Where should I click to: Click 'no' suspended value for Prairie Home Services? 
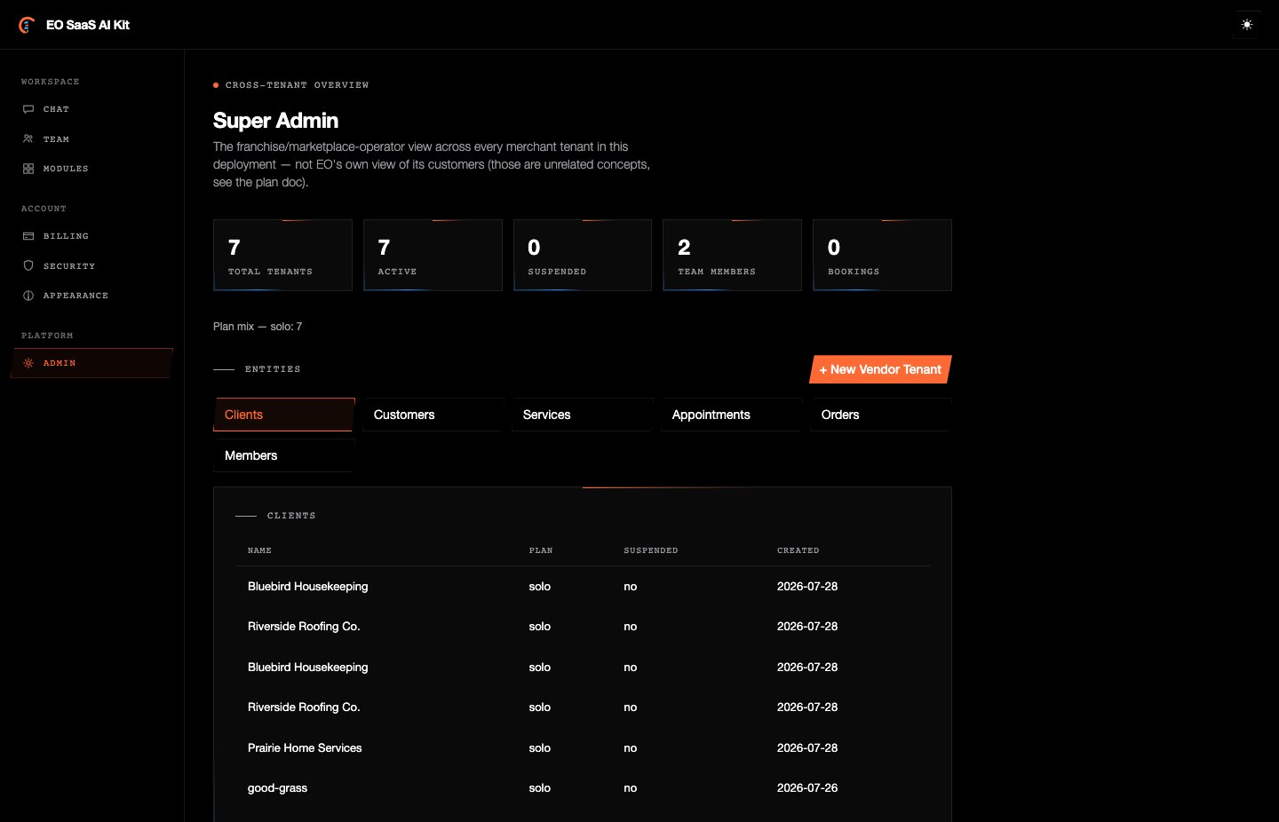point(631,748)
